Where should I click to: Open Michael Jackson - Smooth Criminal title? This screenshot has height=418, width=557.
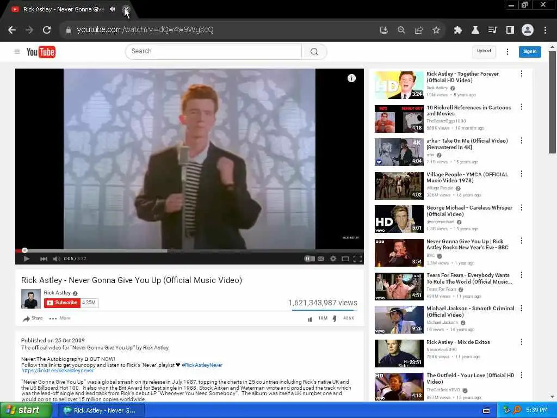coord(471,311)
